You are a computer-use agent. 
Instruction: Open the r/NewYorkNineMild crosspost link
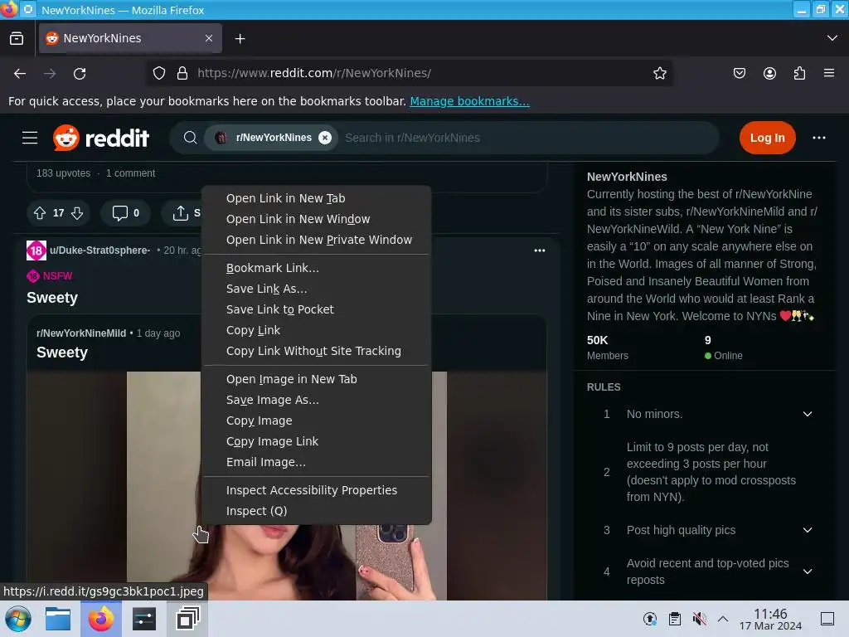tap(81, 333)
